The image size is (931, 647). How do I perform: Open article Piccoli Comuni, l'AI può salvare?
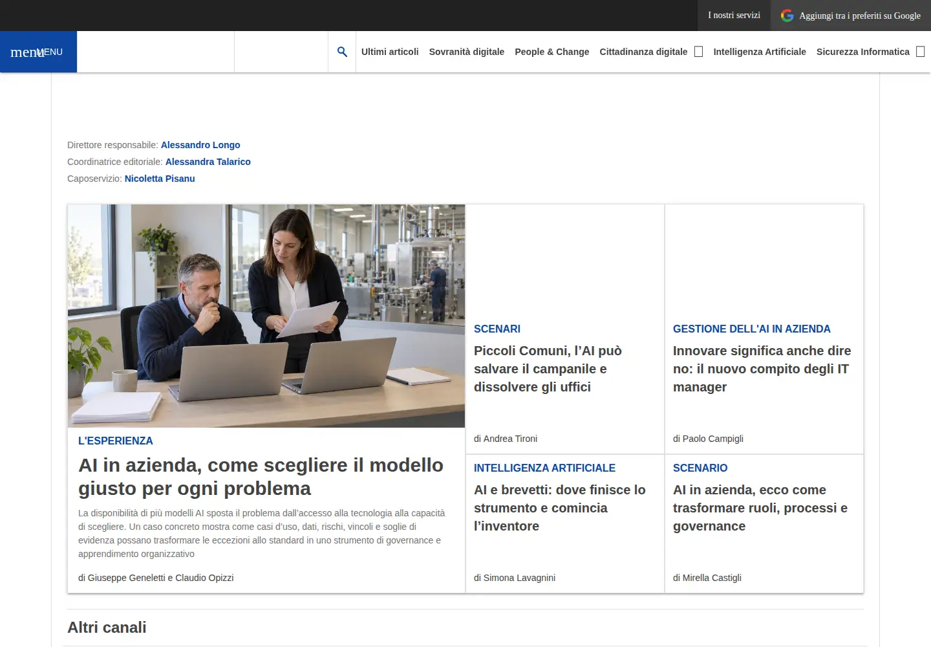point(548,369)
